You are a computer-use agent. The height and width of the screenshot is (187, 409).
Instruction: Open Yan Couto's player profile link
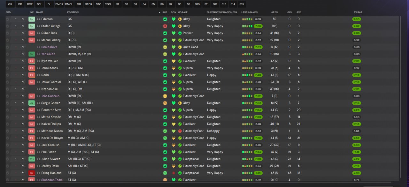pos(48,54)
